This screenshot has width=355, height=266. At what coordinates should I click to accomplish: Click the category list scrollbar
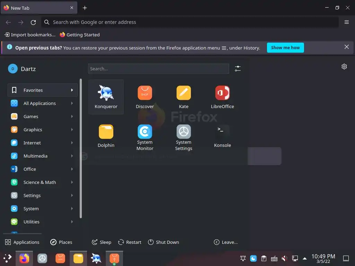pyautogui.click(x=80, y=149)
